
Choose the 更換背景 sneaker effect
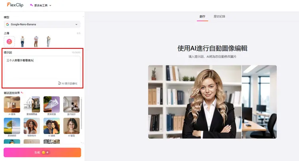tap(51, 105)
